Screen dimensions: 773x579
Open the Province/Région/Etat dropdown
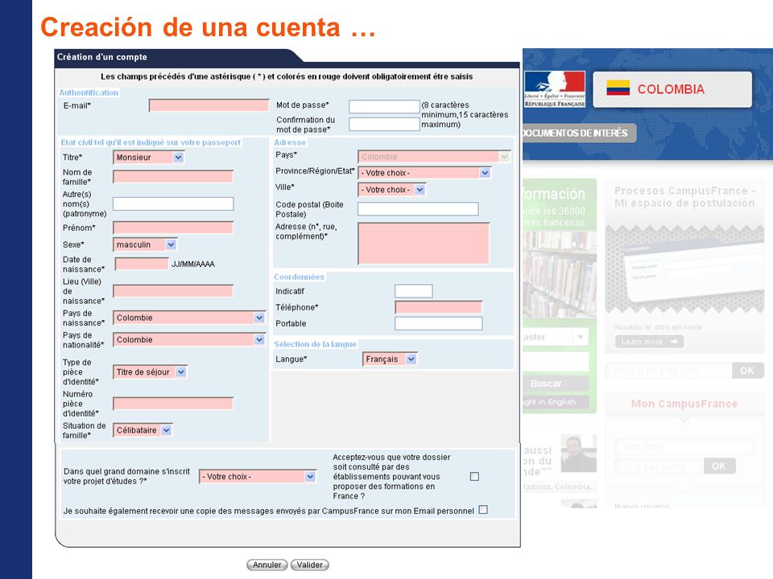pyautogui.click(x=424, y=173)
